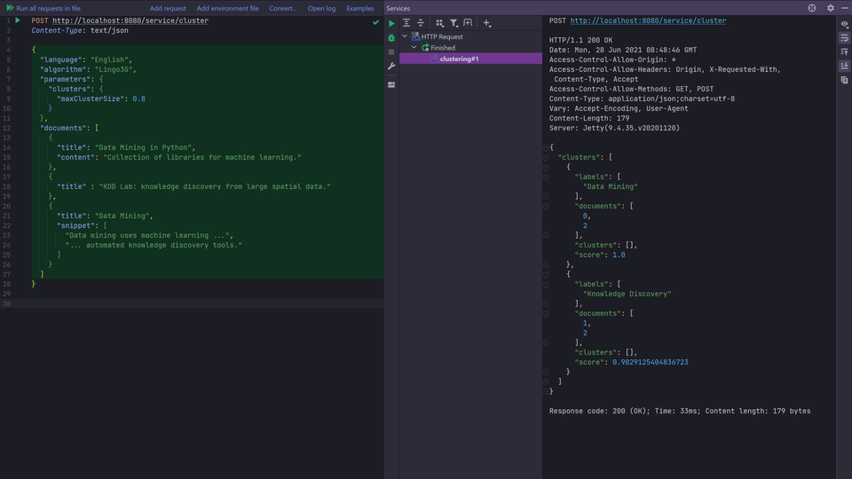Select the HTTP Request tree item
Image resolution: width=852 pixels, height=479 pixels.
coord(442,37)
